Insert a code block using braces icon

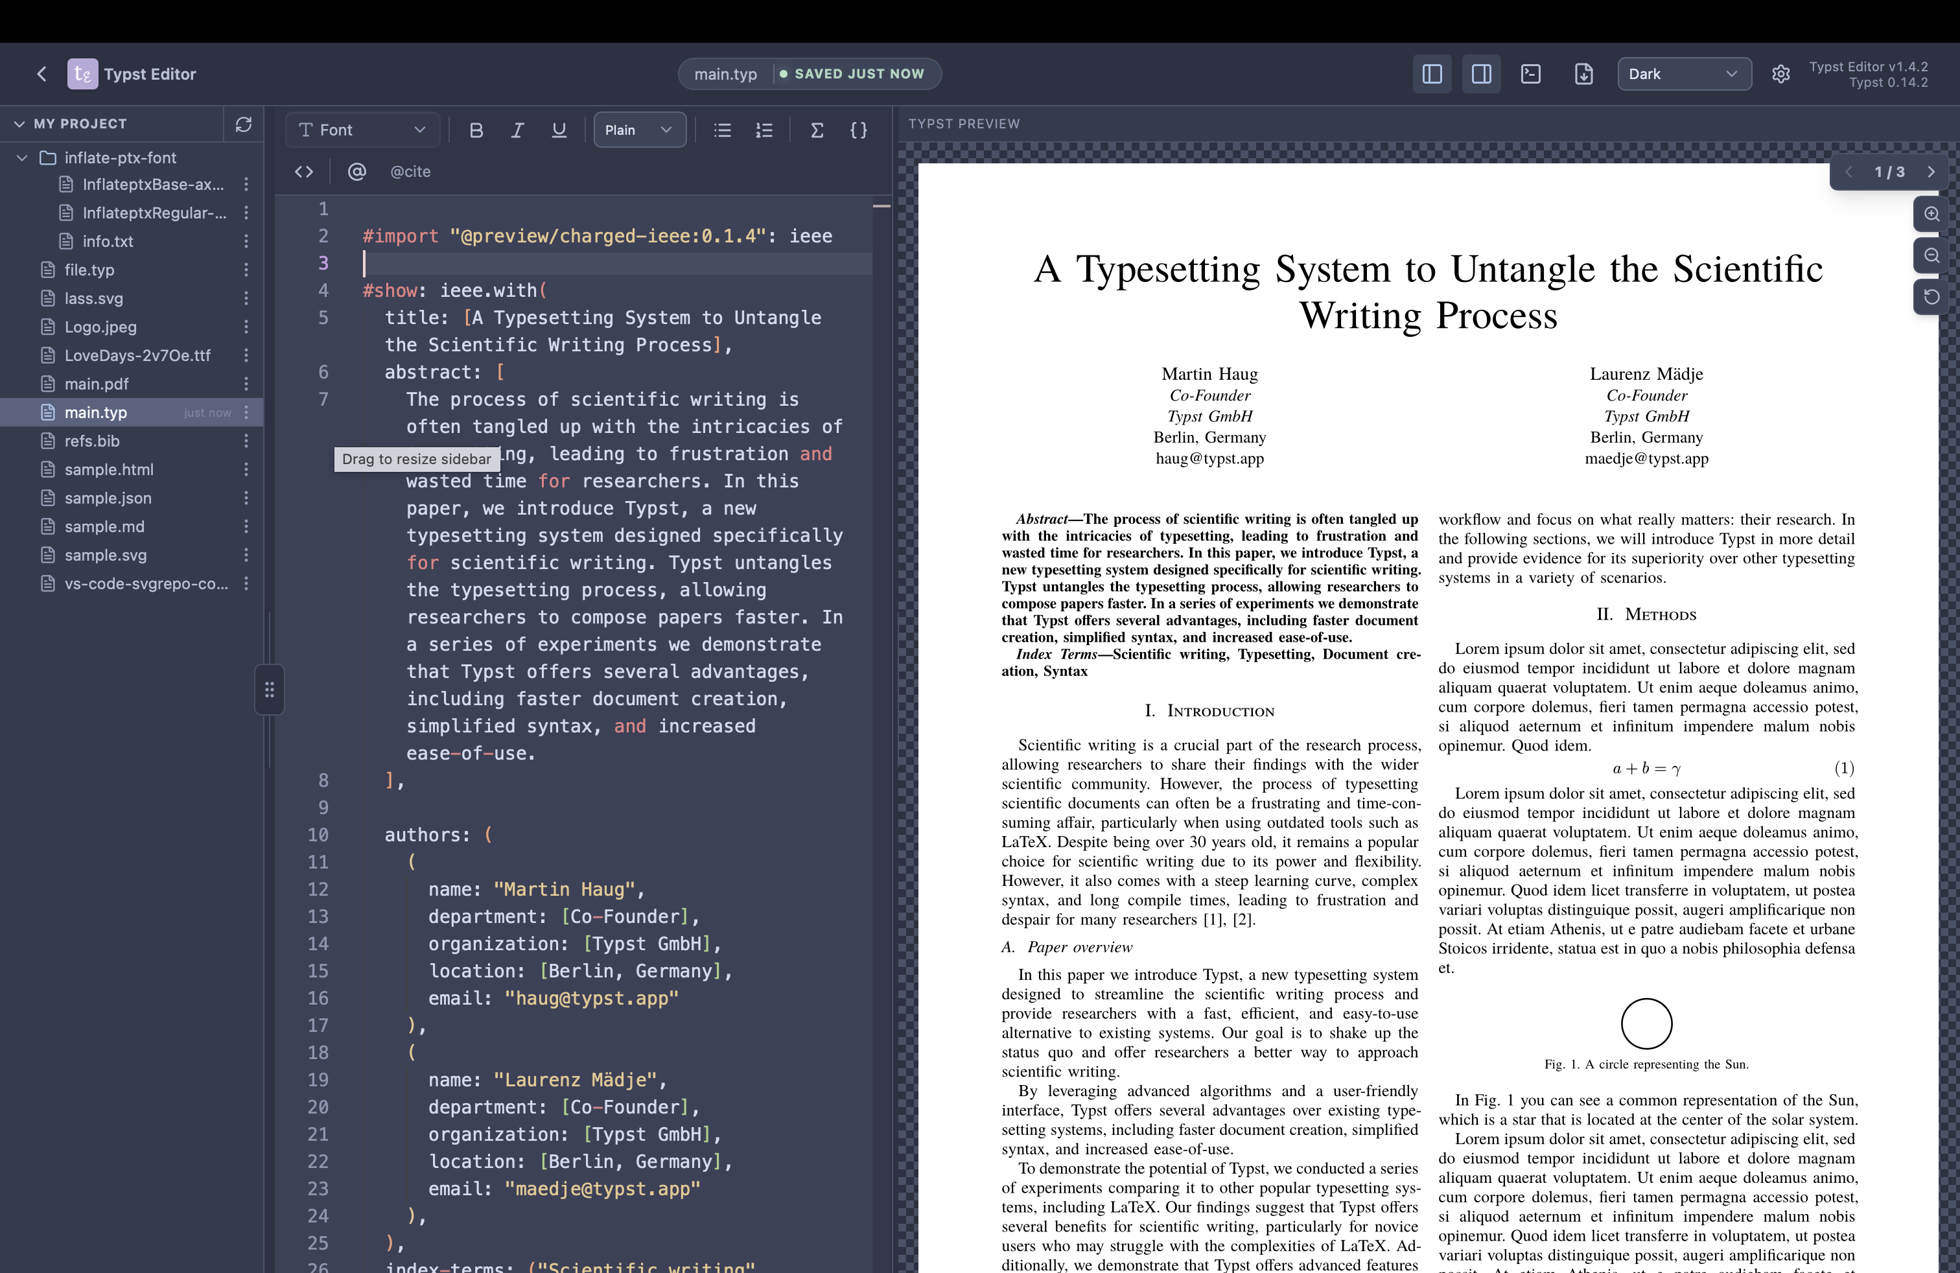point(858,130)
